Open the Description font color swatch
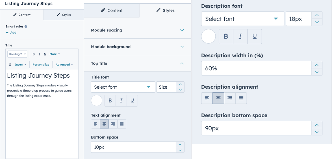The width and height of the screenshot is (332, 159). 209,37
